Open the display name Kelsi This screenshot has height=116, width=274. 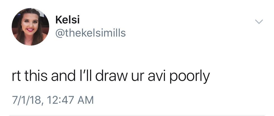click(67, 20)
